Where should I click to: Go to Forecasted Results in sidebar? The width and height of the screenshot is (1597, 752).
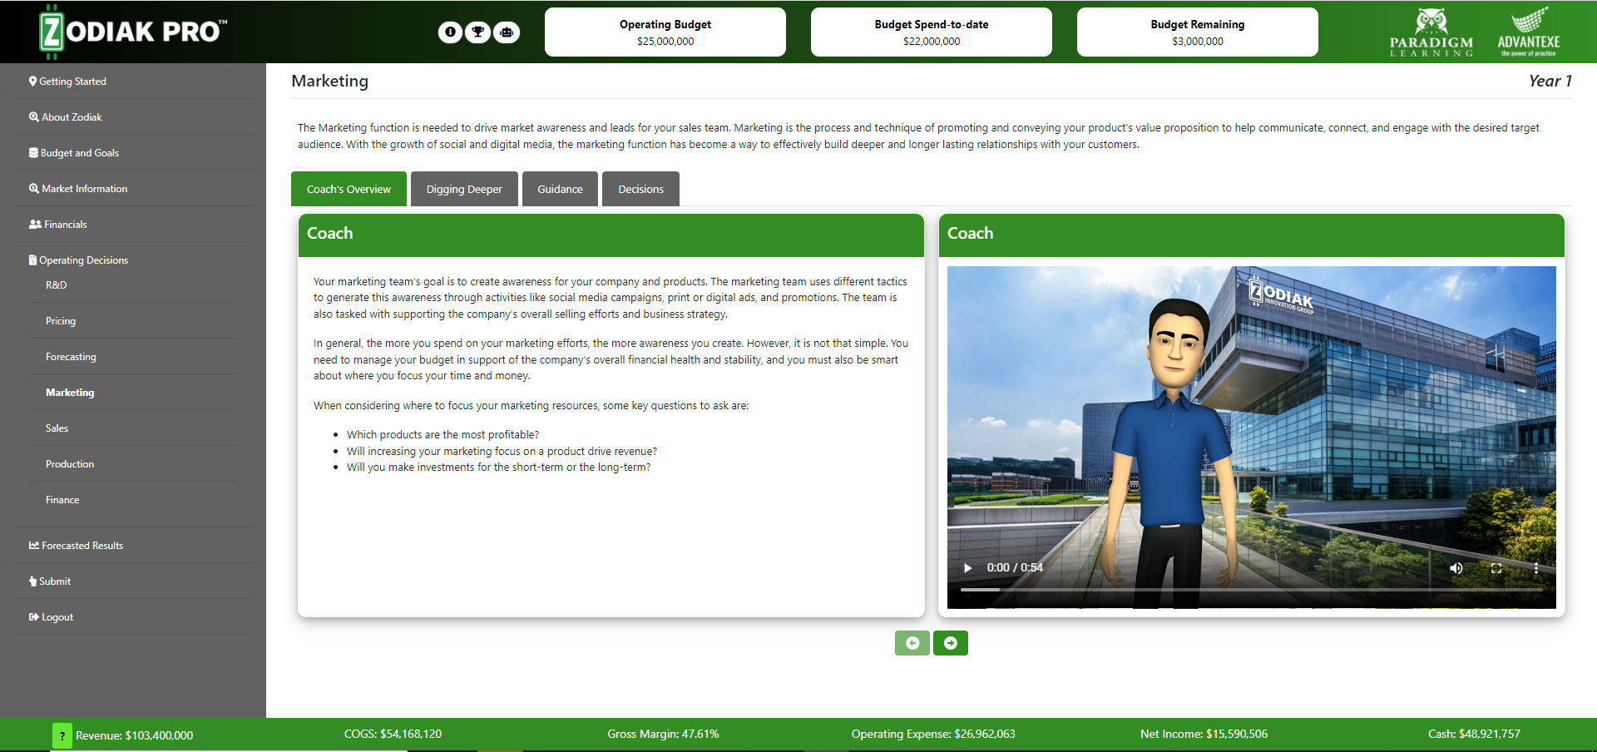pyautogui.click(x=82, y=546)
